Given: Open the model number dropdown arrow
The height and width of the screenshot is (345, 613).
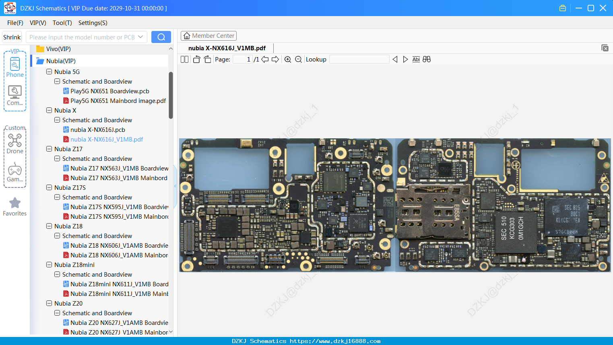Looking at the screenshot, I should click(x=140, y=37).
